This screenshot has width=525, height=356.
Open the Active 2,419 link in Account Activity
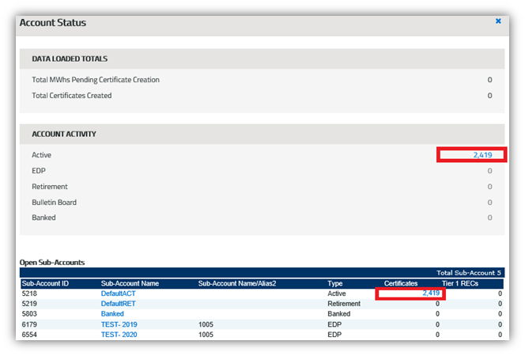(482, 155)
